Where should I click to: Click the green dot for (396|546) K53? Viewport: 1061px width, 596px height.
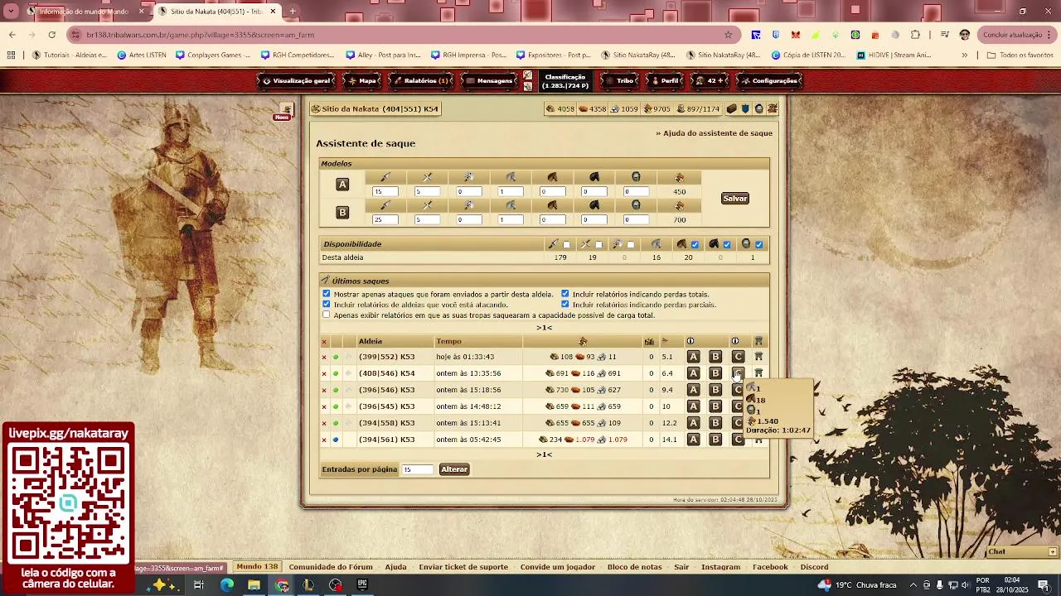coord(336,390)
